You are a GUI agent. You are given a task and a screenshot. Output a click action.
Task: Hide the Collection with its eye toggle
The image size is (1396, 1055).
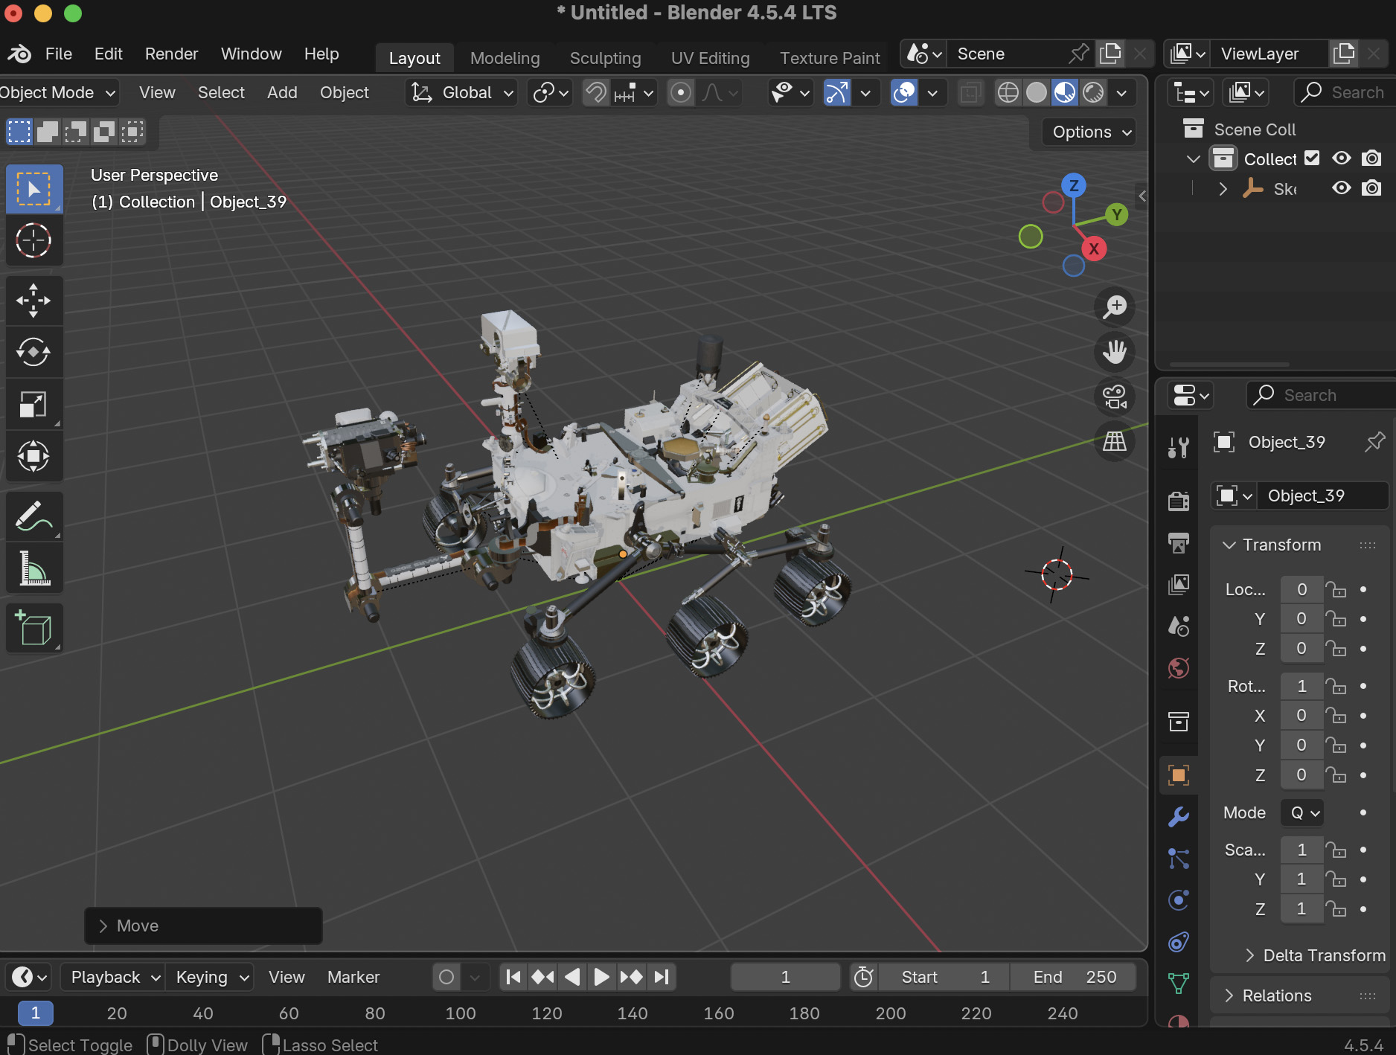(1341, 158)
